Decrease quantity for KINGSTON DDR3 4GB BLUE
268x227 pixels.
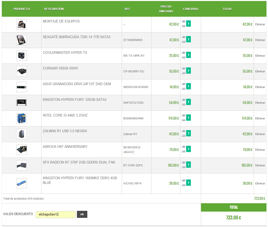click(x=183, y=185)
